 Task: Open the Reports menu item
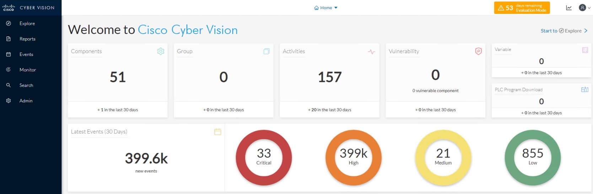point(31,39)
